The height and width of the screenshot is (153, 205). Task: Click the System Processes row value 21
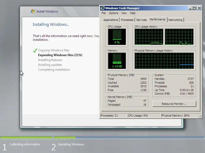192,86
